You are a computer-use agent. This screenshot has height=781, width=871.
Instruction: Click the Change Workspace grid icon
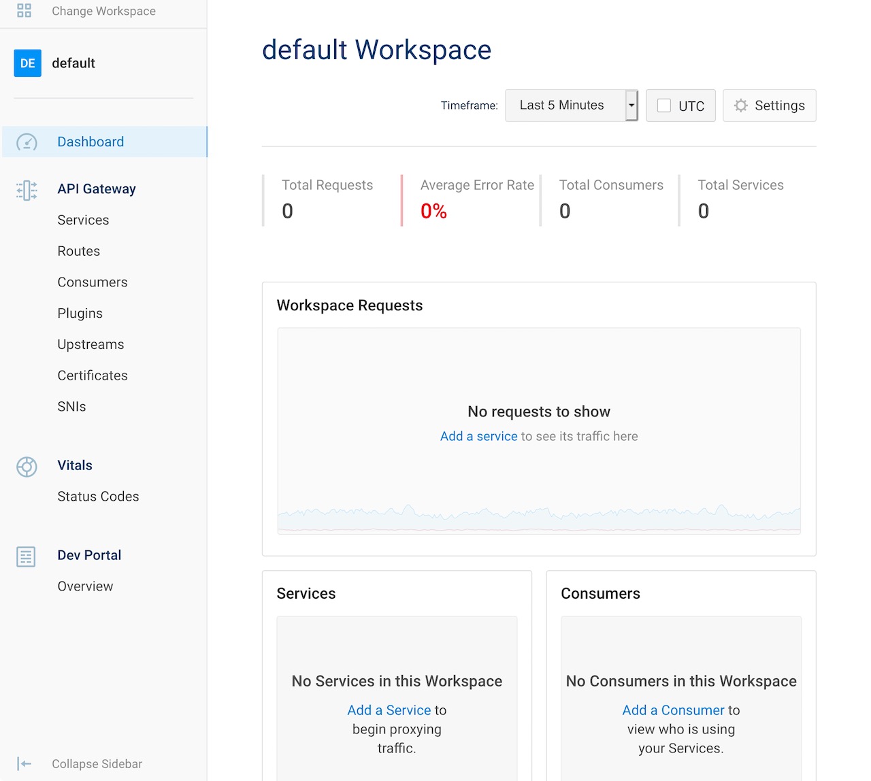tap(24, 11)
